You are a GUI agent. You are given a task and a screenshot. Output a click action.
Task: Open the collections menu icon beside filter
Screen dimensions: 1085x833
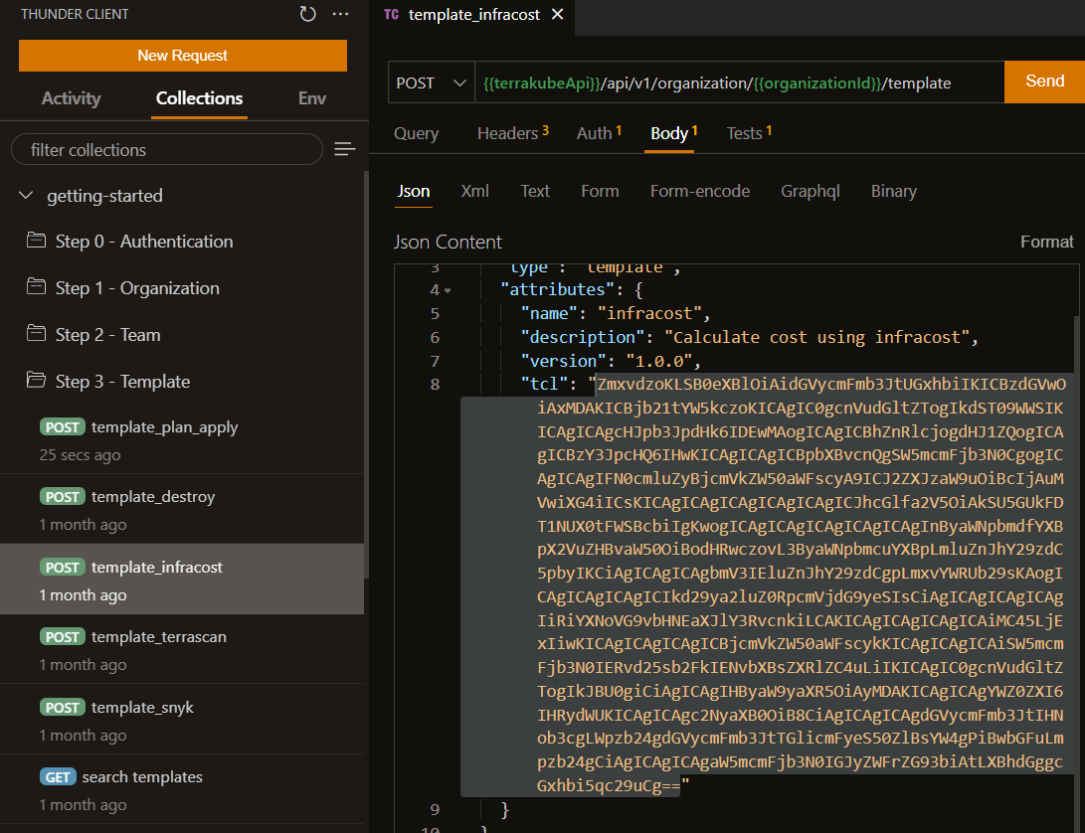(x=344, y=149)
